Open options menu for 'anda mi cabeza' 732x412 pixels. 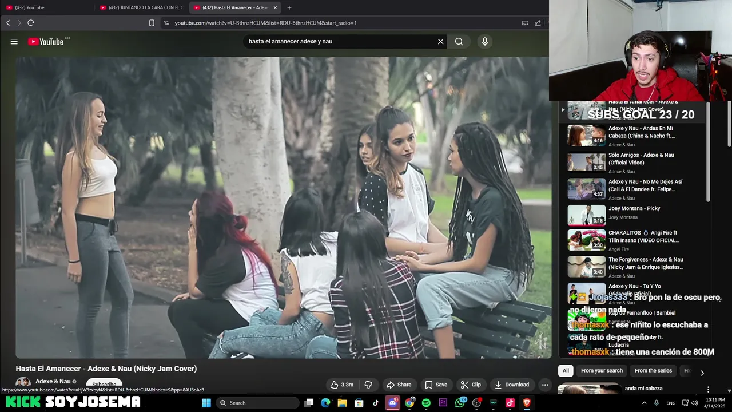tap(708, 390)
